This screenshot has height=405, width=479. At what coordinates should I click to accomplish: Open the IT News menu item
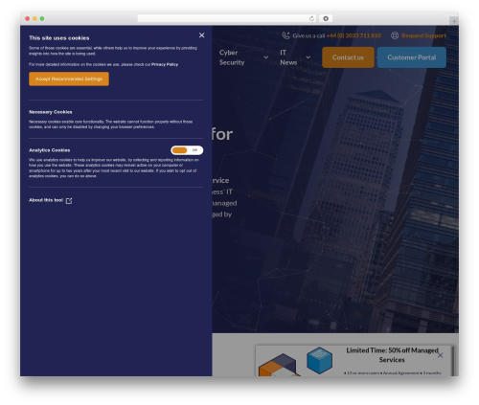click(x=288, y=57)
